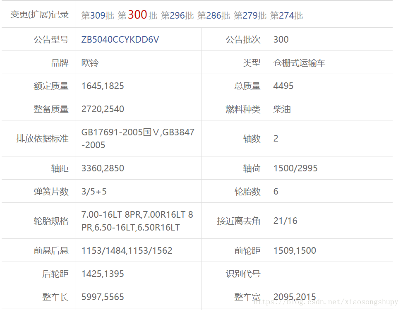Select the curb mass value 2720,2540
403x310 pixels.
[103, 109]
